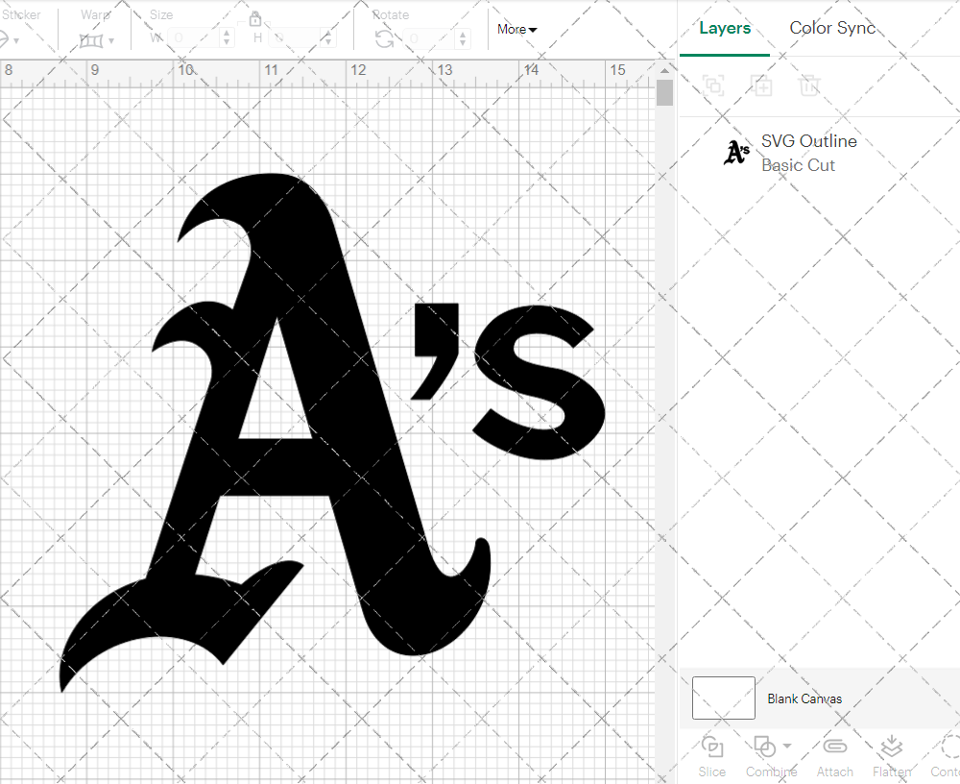Image resolution: width=960 pixels, height=784 pixels.
Task: Click the Attach tool
Action: pos(834,756)
